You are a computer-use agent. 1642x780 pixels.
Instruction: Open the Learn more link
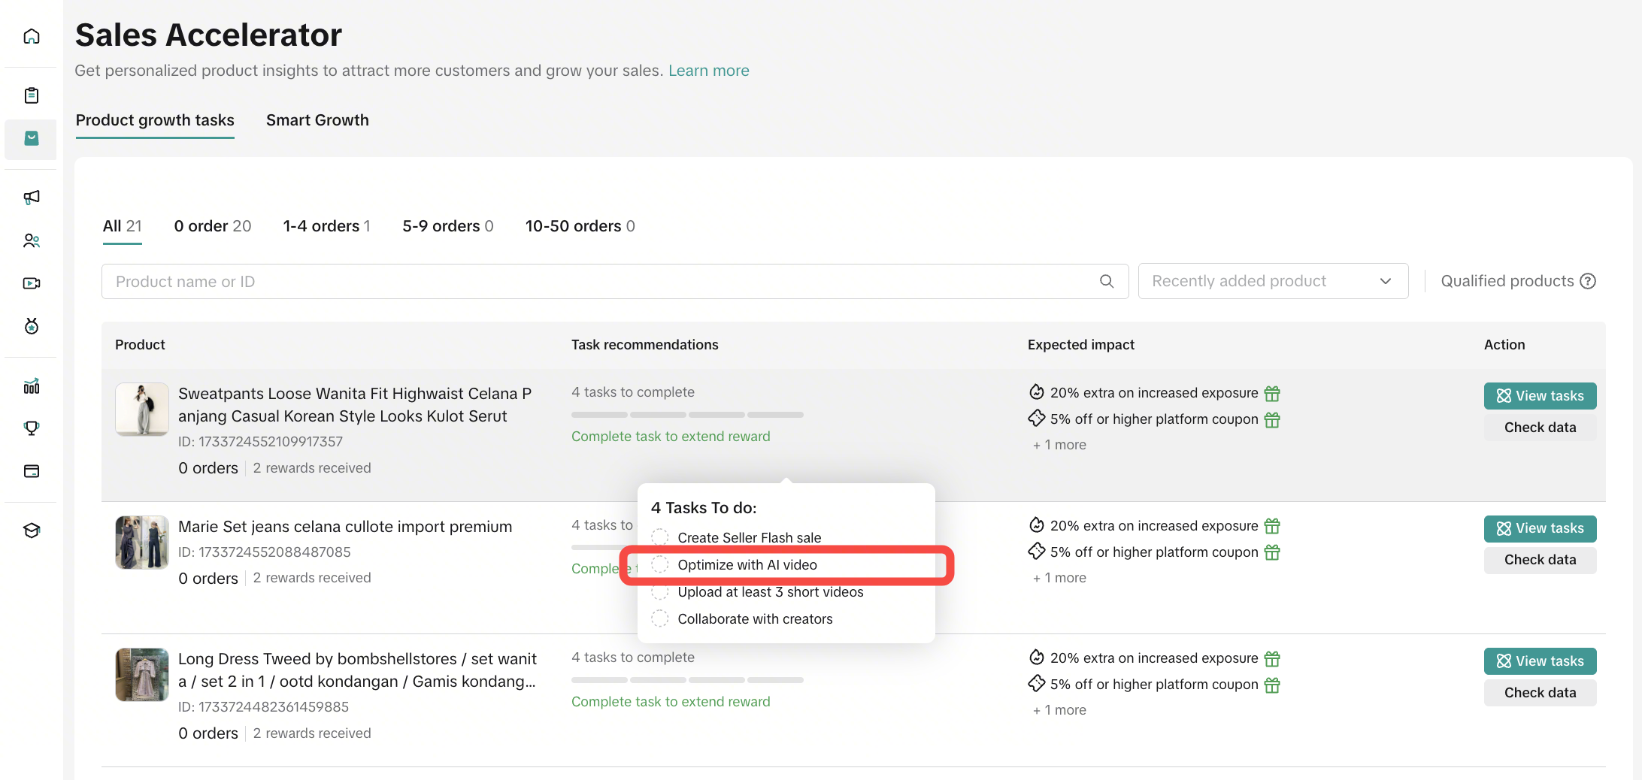point(708,71)
